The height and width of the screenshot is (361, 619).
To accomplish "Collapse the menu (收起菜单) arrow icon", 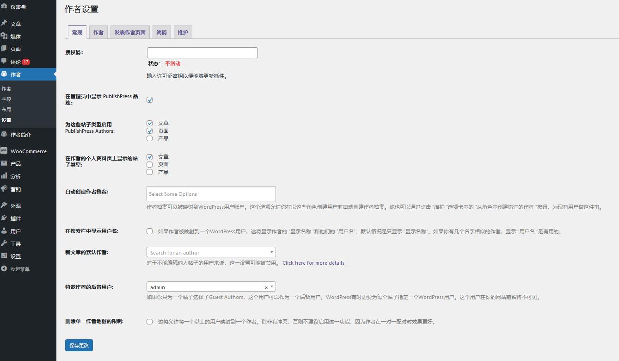I will (x=4, y=269).
